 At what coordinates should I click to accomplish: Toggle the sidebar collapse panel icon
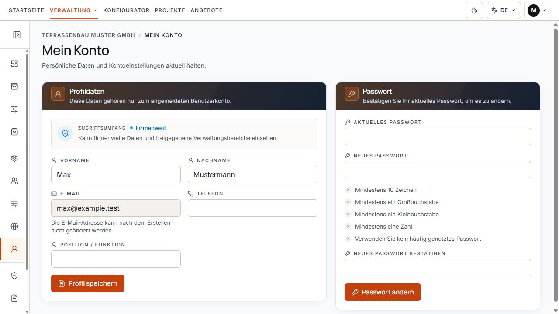coord(17,35)
